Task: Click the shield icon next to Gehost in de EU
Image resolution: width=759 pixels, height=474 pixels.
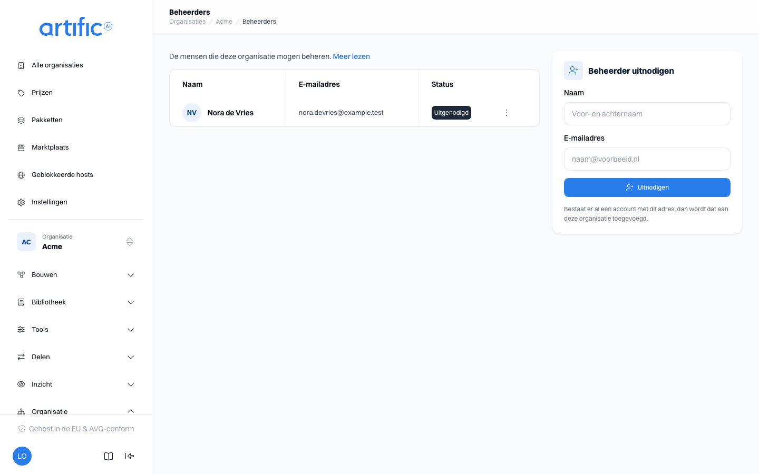Action: (x=22, y=429)
